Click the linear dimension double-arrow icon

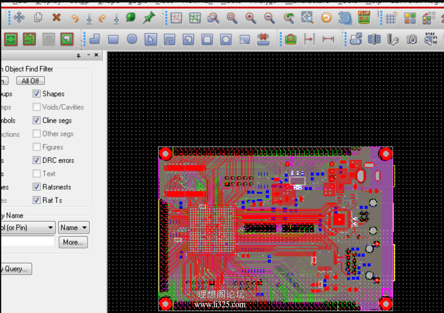click(328, 39)
